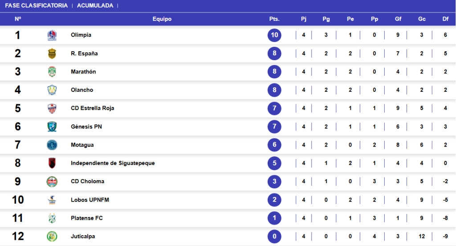The image size is (456, 246).
Task: Click the CD Choloma team crest
Action: pyautogui.click(x=52, y=181)
